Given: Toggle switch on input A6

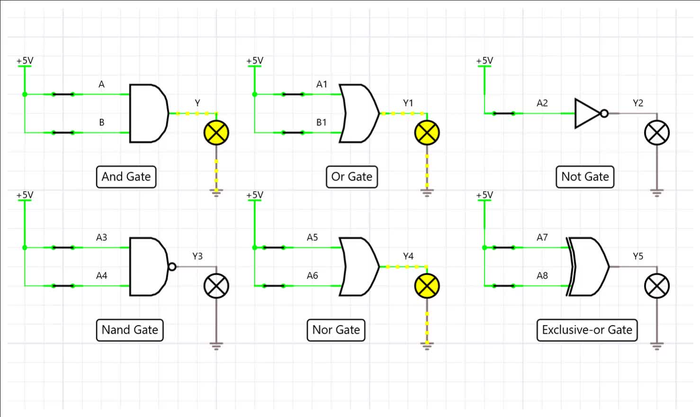Looking at the screenshot, I should tap(274, 286).
